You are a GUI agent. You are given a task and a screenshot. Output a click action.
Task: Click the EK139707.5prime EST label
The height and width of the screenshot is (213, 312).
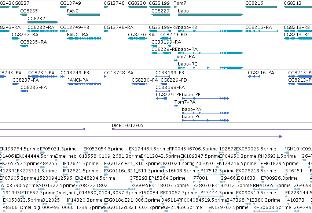pyautogui.click(x=228, y=208)
